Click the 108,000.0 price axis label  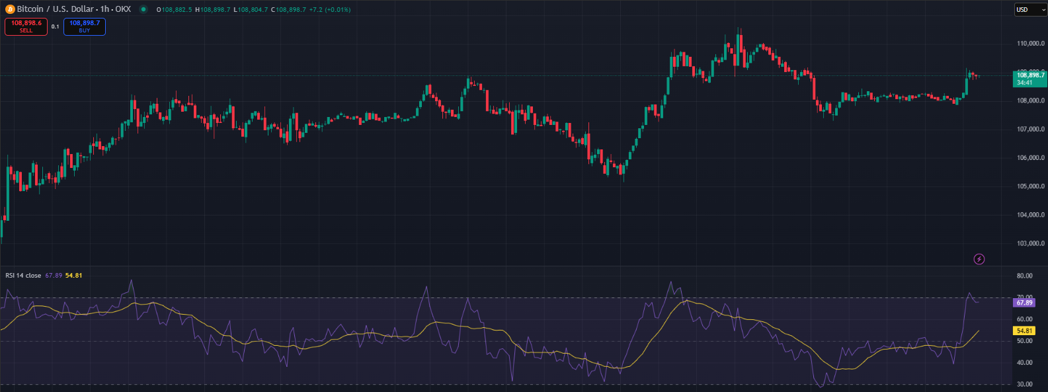[x=1030, y=100]
